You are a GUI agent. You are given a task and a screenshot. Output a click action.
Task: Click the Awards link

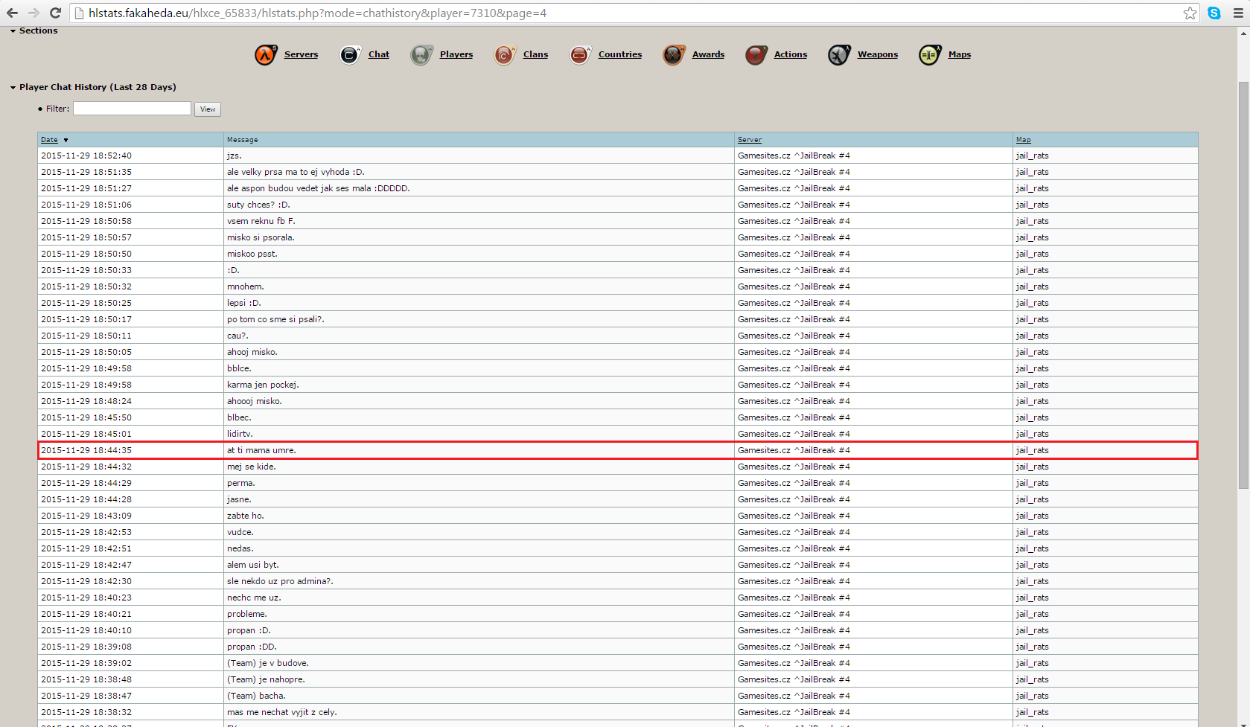(708, 54)
